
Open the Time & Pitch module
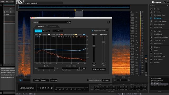[x=159, y=40]
